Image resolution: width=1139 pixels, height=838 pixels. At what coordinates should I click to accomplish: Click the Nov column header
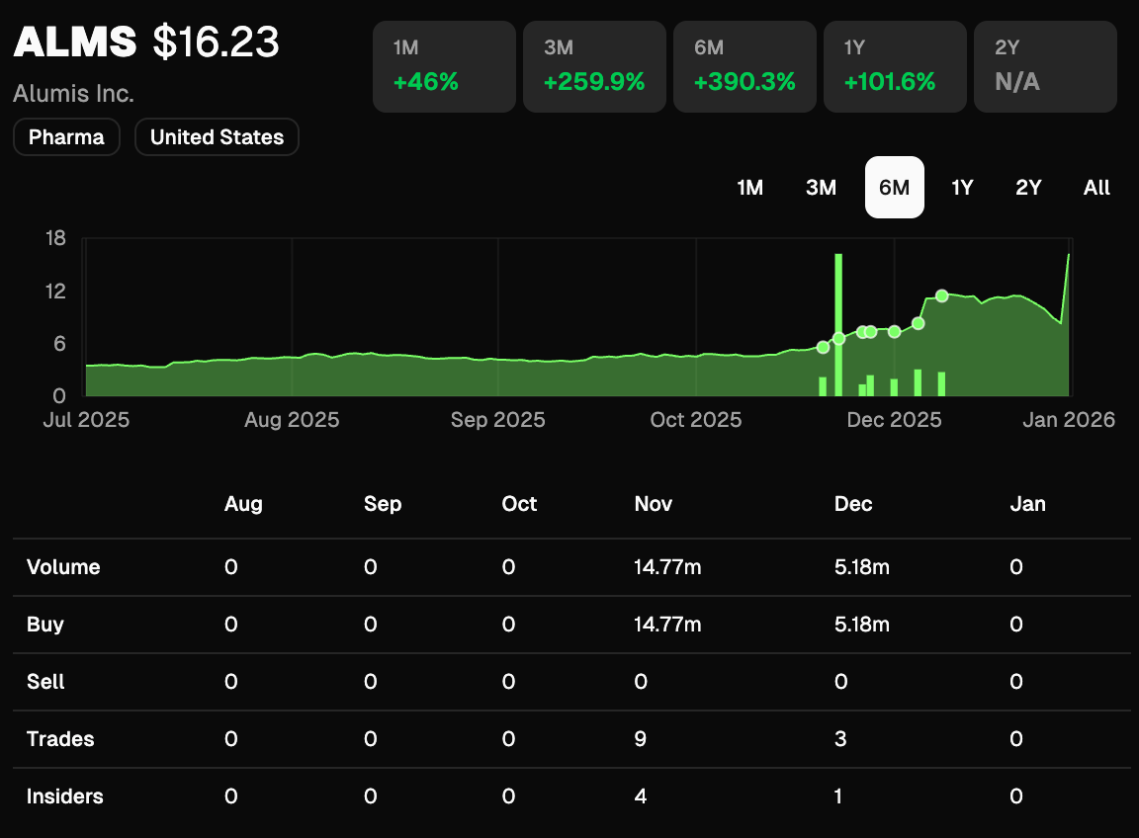pyautogui.click(x=653, y=503)
